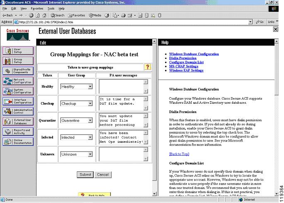Click the Back to Help button
284x203 pixels.
94,194
